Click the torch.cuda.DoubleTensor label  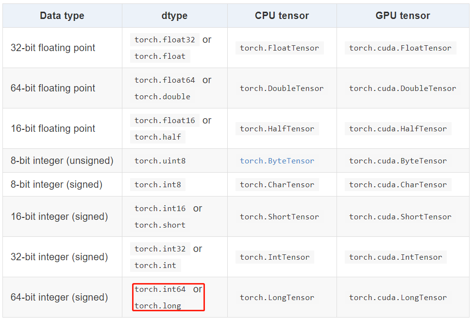coord(404,88)
